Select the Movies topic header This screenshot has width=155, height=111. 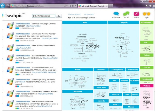(131, 107)
